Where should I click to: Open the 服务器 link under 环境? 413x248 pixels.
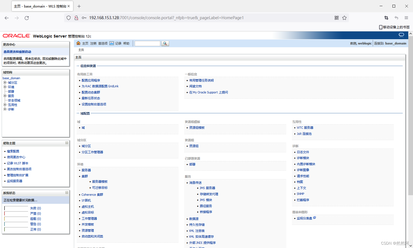coord(86,170)
